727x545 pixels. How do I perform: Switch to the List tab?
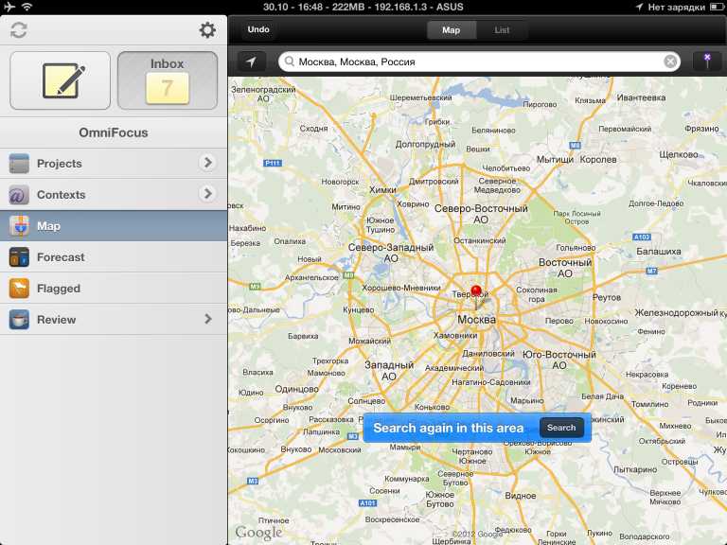point(502,30)
